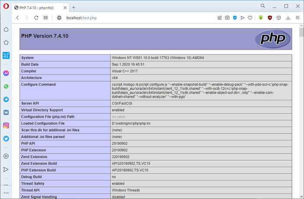Launch Instagram sidebar panel
This screenshot has height=199, width=304.
[x=6, y=125]
